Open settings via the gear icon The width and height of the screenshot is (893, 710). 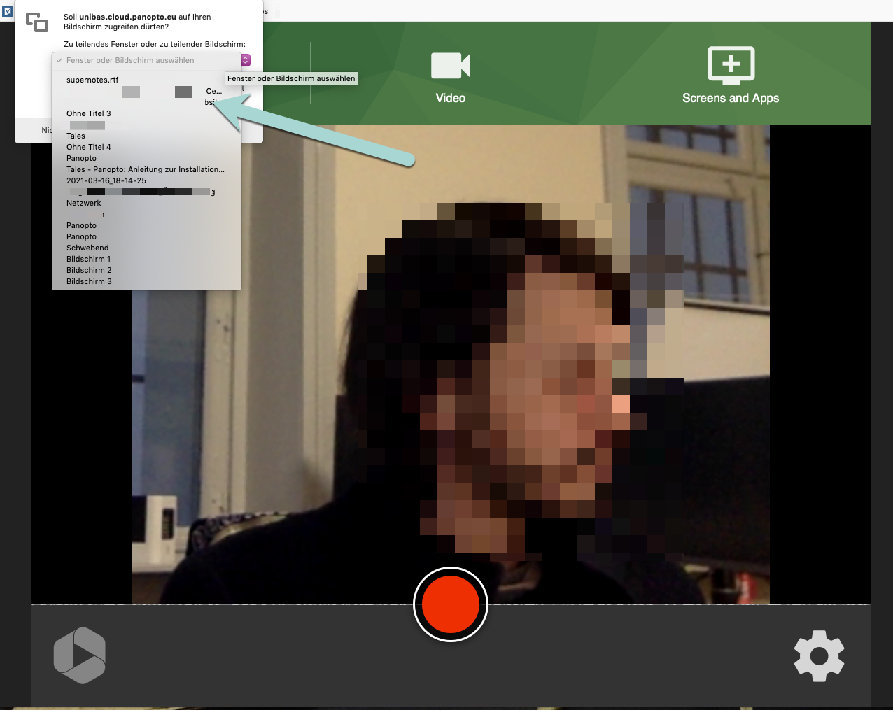pyautogui.click(x=819, y=655)
